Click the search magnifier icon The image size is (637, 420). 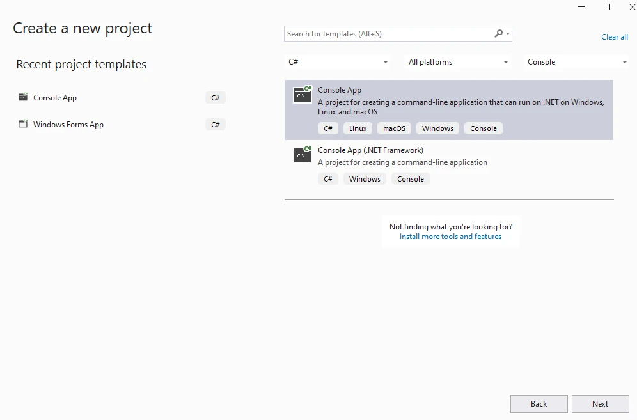point(499,34)
